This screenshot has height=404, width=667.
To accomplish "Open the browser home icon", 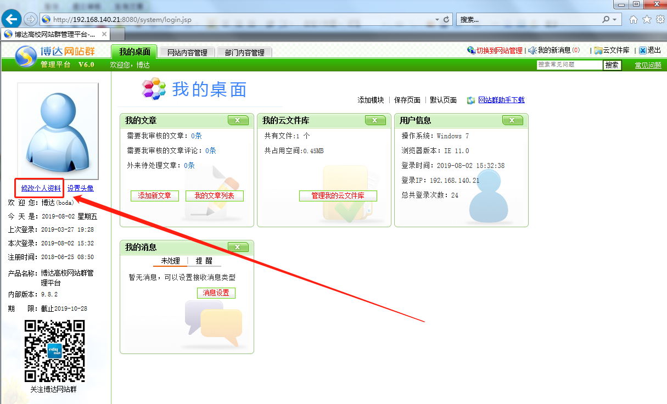I will click(x=634, y=20).
